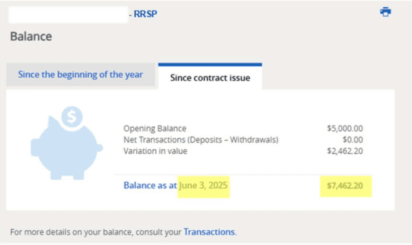Click the printer icon
The image size is (412, 245).
pos(385,12)
